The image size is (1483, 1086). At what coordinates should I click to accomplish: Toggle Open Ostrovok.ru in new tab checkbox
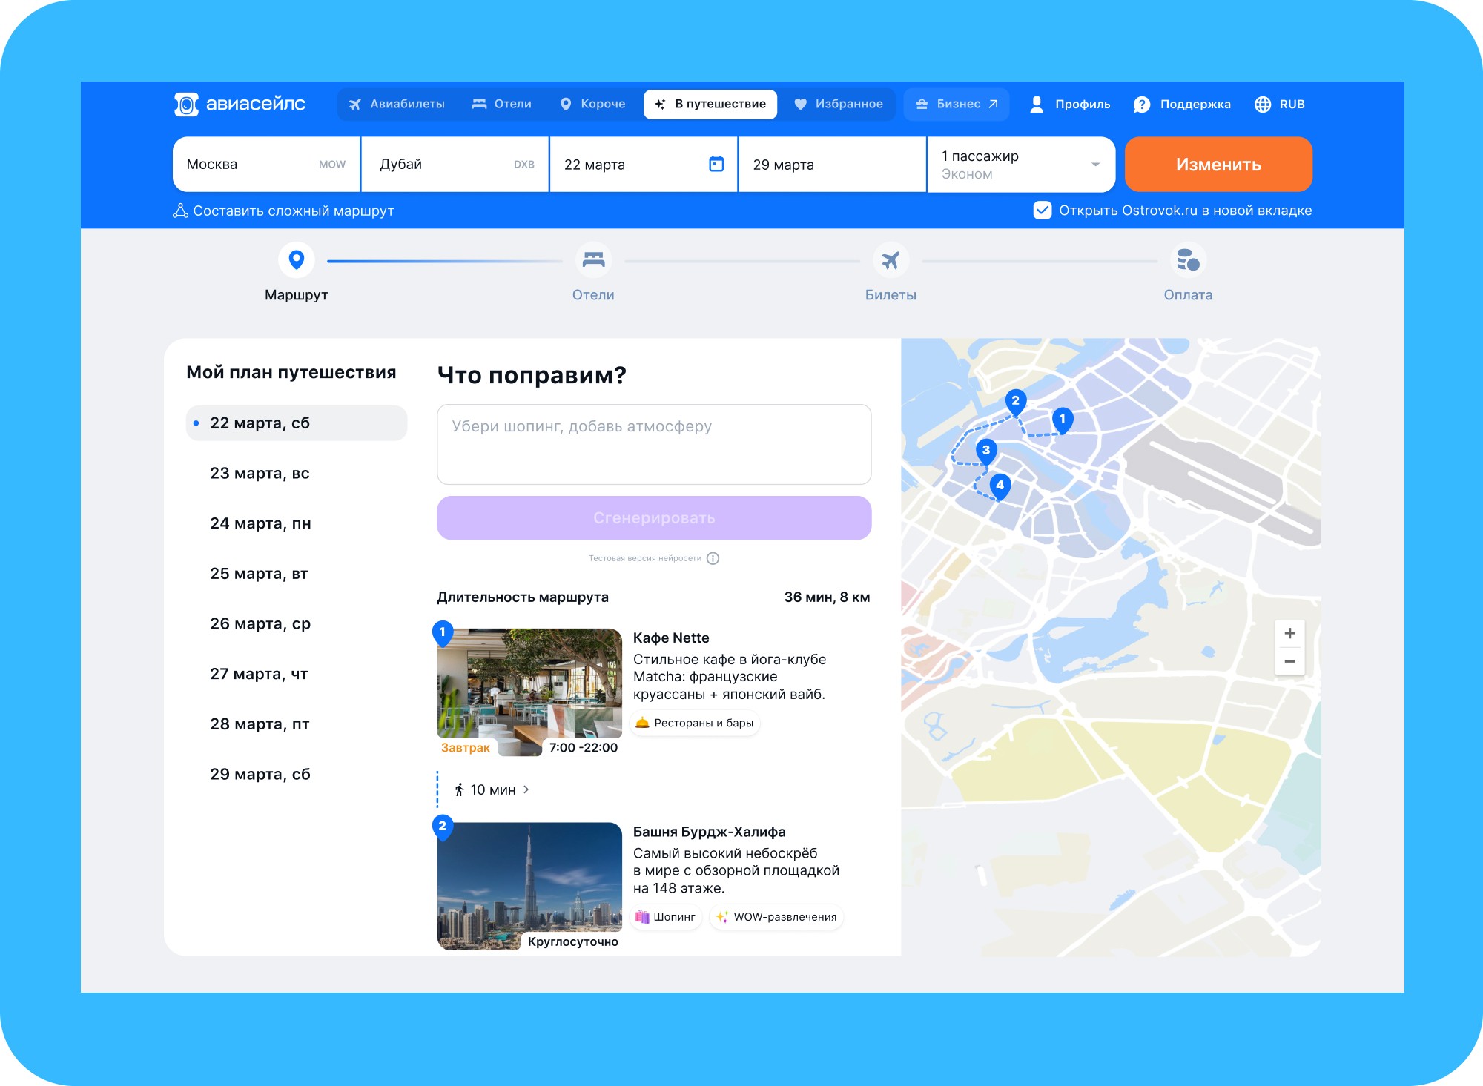1042,211
